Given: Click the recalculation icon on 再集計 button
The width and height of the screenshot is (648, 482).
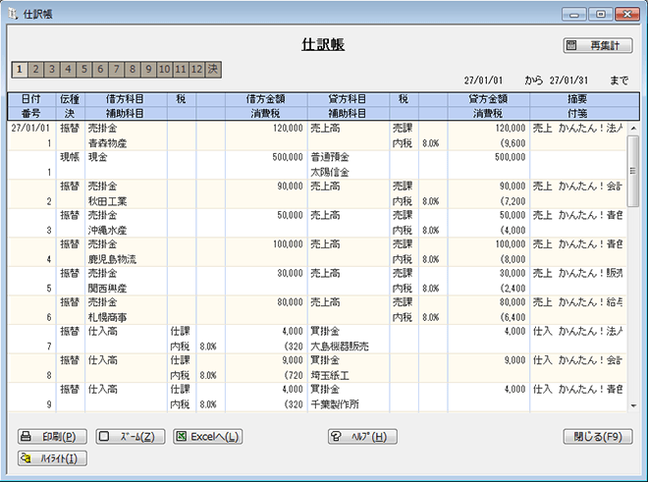Looking at the screenshot, I should 571,45.
